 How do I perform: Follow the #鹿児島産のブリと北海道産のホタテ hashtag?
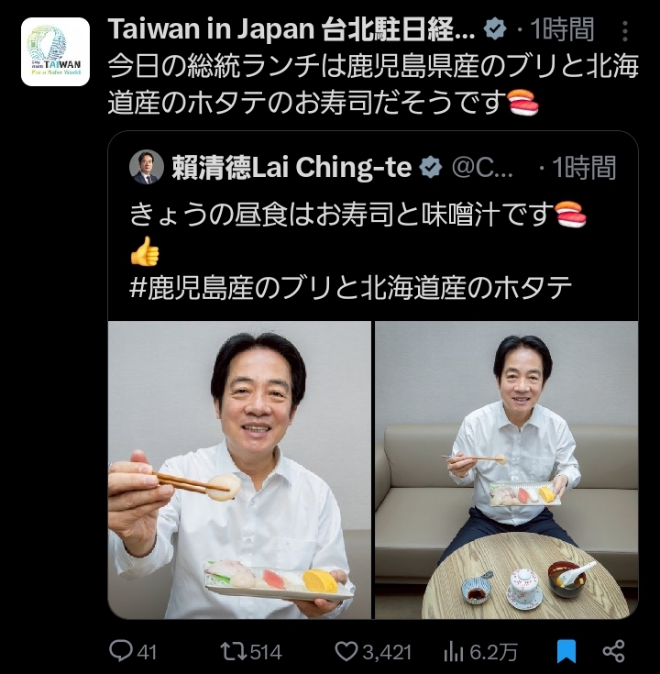pyautogui.click(x=350, y=288)
